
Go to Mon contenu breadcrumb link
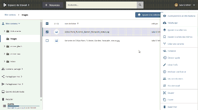tap(10, 15)
